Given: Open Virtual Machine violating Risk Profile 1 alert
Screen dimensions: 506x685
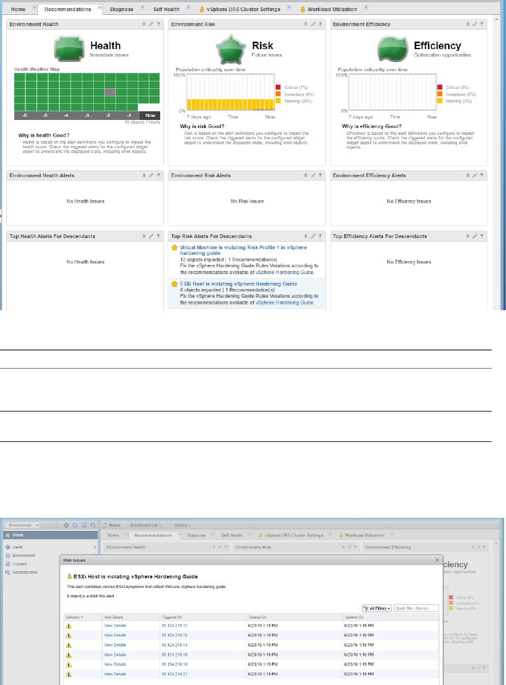Looking at the screenshot, I should click(243, 251).
